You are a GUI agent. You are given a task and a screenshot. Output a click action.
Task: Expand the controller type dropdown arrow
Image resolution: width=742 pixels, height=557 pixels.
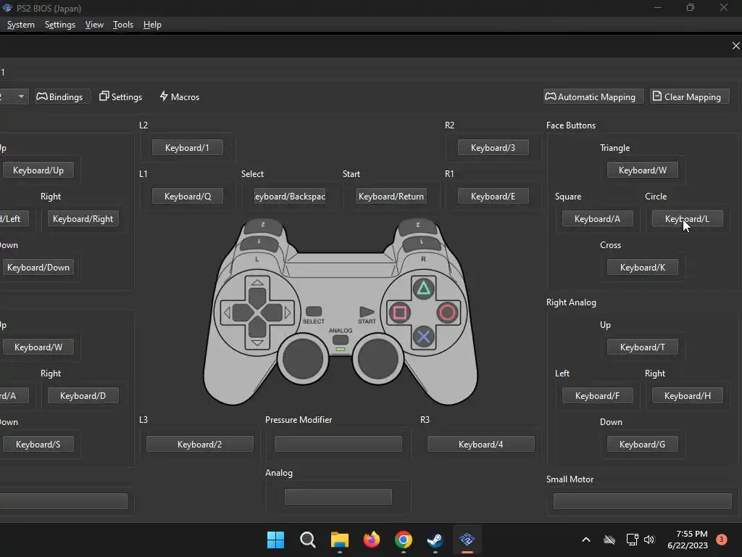[21, 96]
